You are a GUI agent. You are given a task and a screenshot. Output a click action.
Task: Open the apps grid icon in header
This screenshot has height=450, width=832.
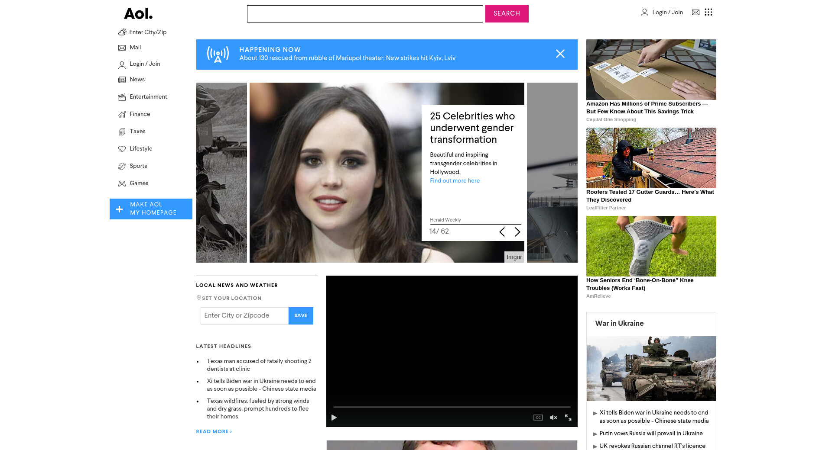(x=708, y=12)
